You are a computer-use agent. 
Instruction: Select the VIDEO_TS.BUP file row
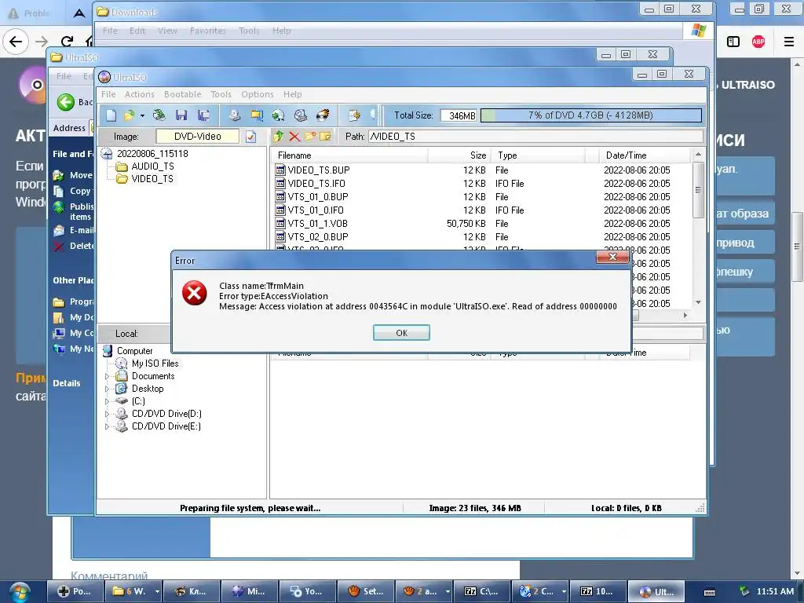point(482,170)
